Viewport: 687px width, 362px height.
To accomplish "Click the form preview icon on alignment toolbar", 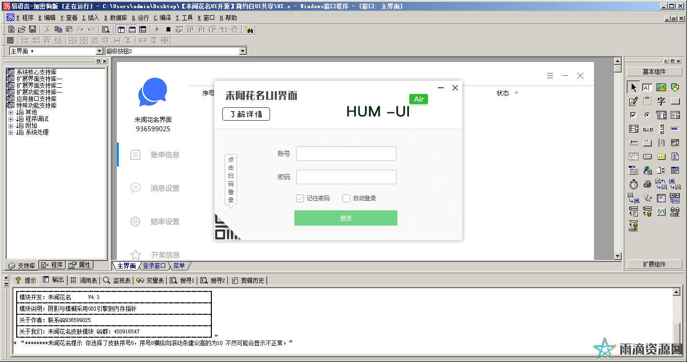I will pos(10,40).
